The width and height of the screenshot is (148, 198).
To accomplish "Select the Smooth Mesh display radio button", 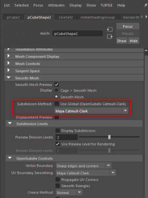I will point(56,96).
